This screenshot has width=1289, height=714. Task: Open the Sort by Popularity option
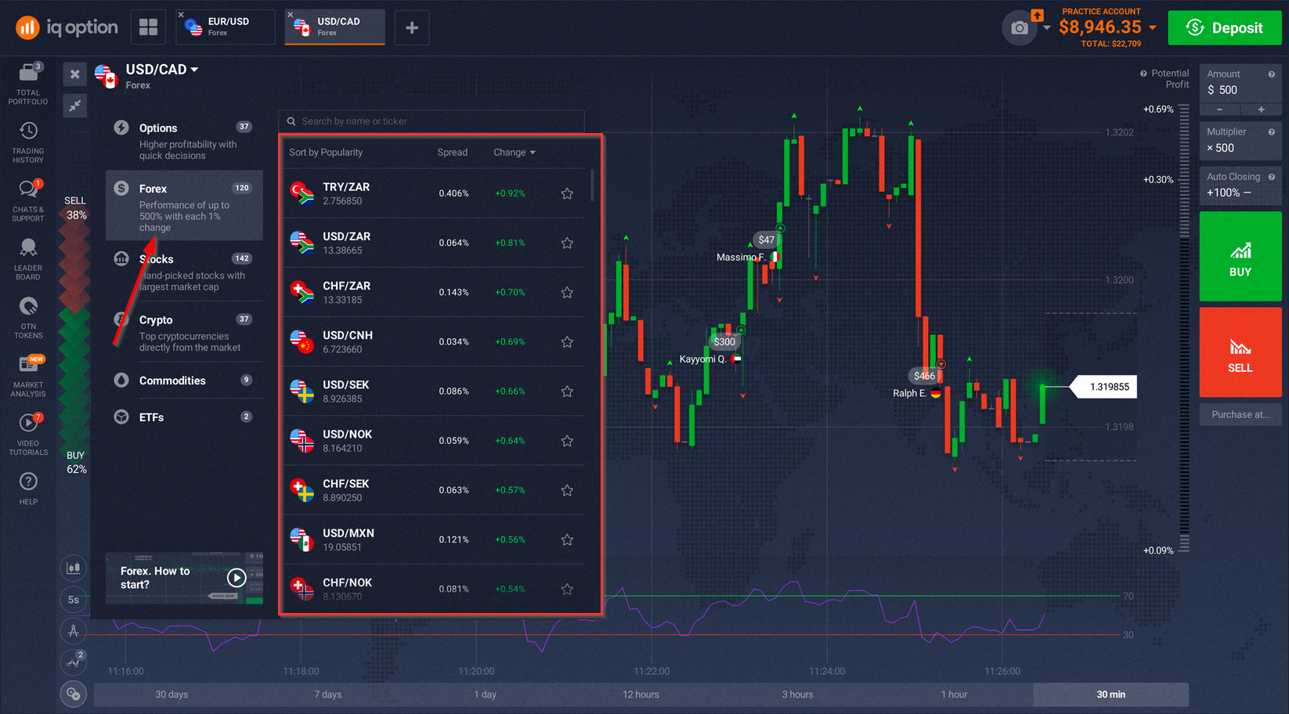point(326,153)
